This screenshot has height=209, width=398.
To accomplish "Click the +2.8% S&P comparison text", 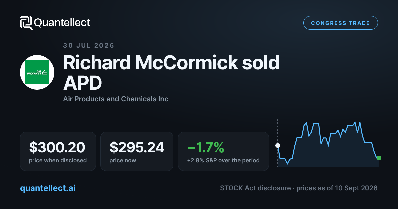I will pos(223,160).
